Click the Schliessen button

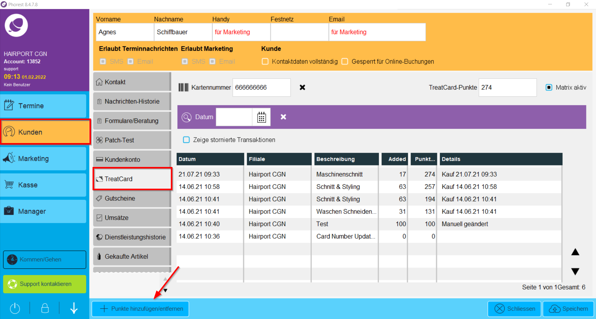(x=514, y=309)
